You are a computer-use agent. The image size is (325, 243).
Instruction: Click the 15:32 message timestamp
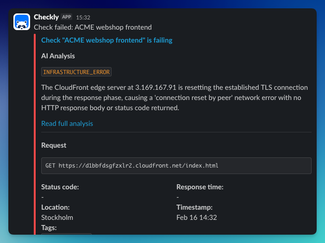coord(83,17)
